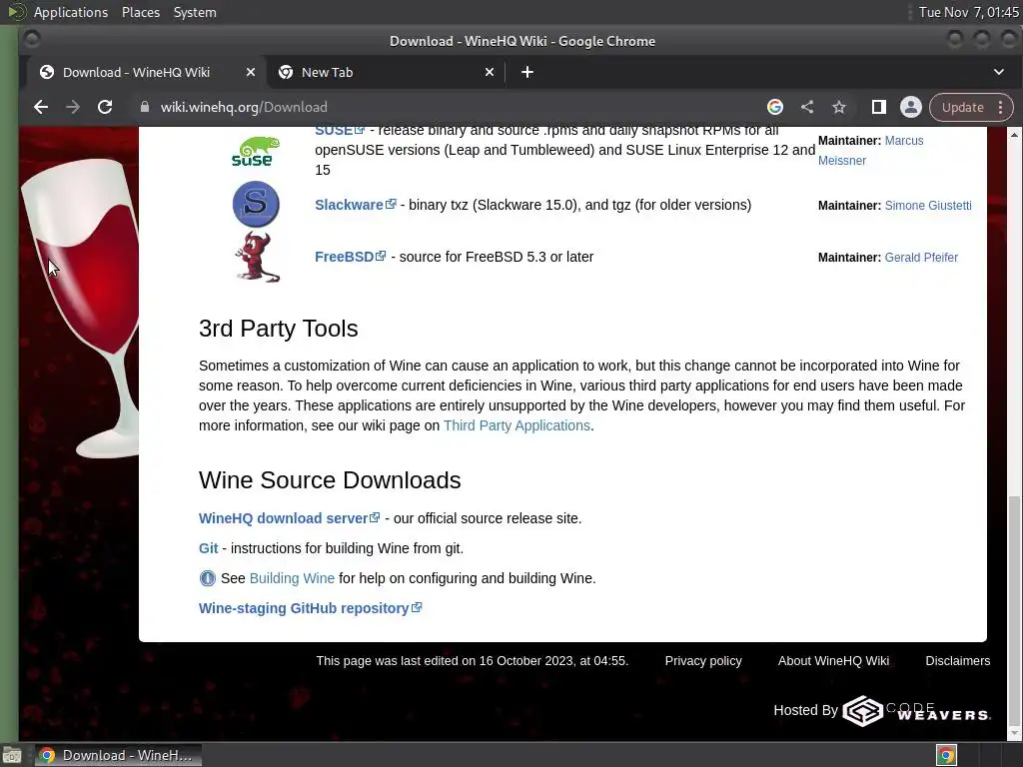Open a new tab with plus button
1023x767 pixels.
(527, 72)
